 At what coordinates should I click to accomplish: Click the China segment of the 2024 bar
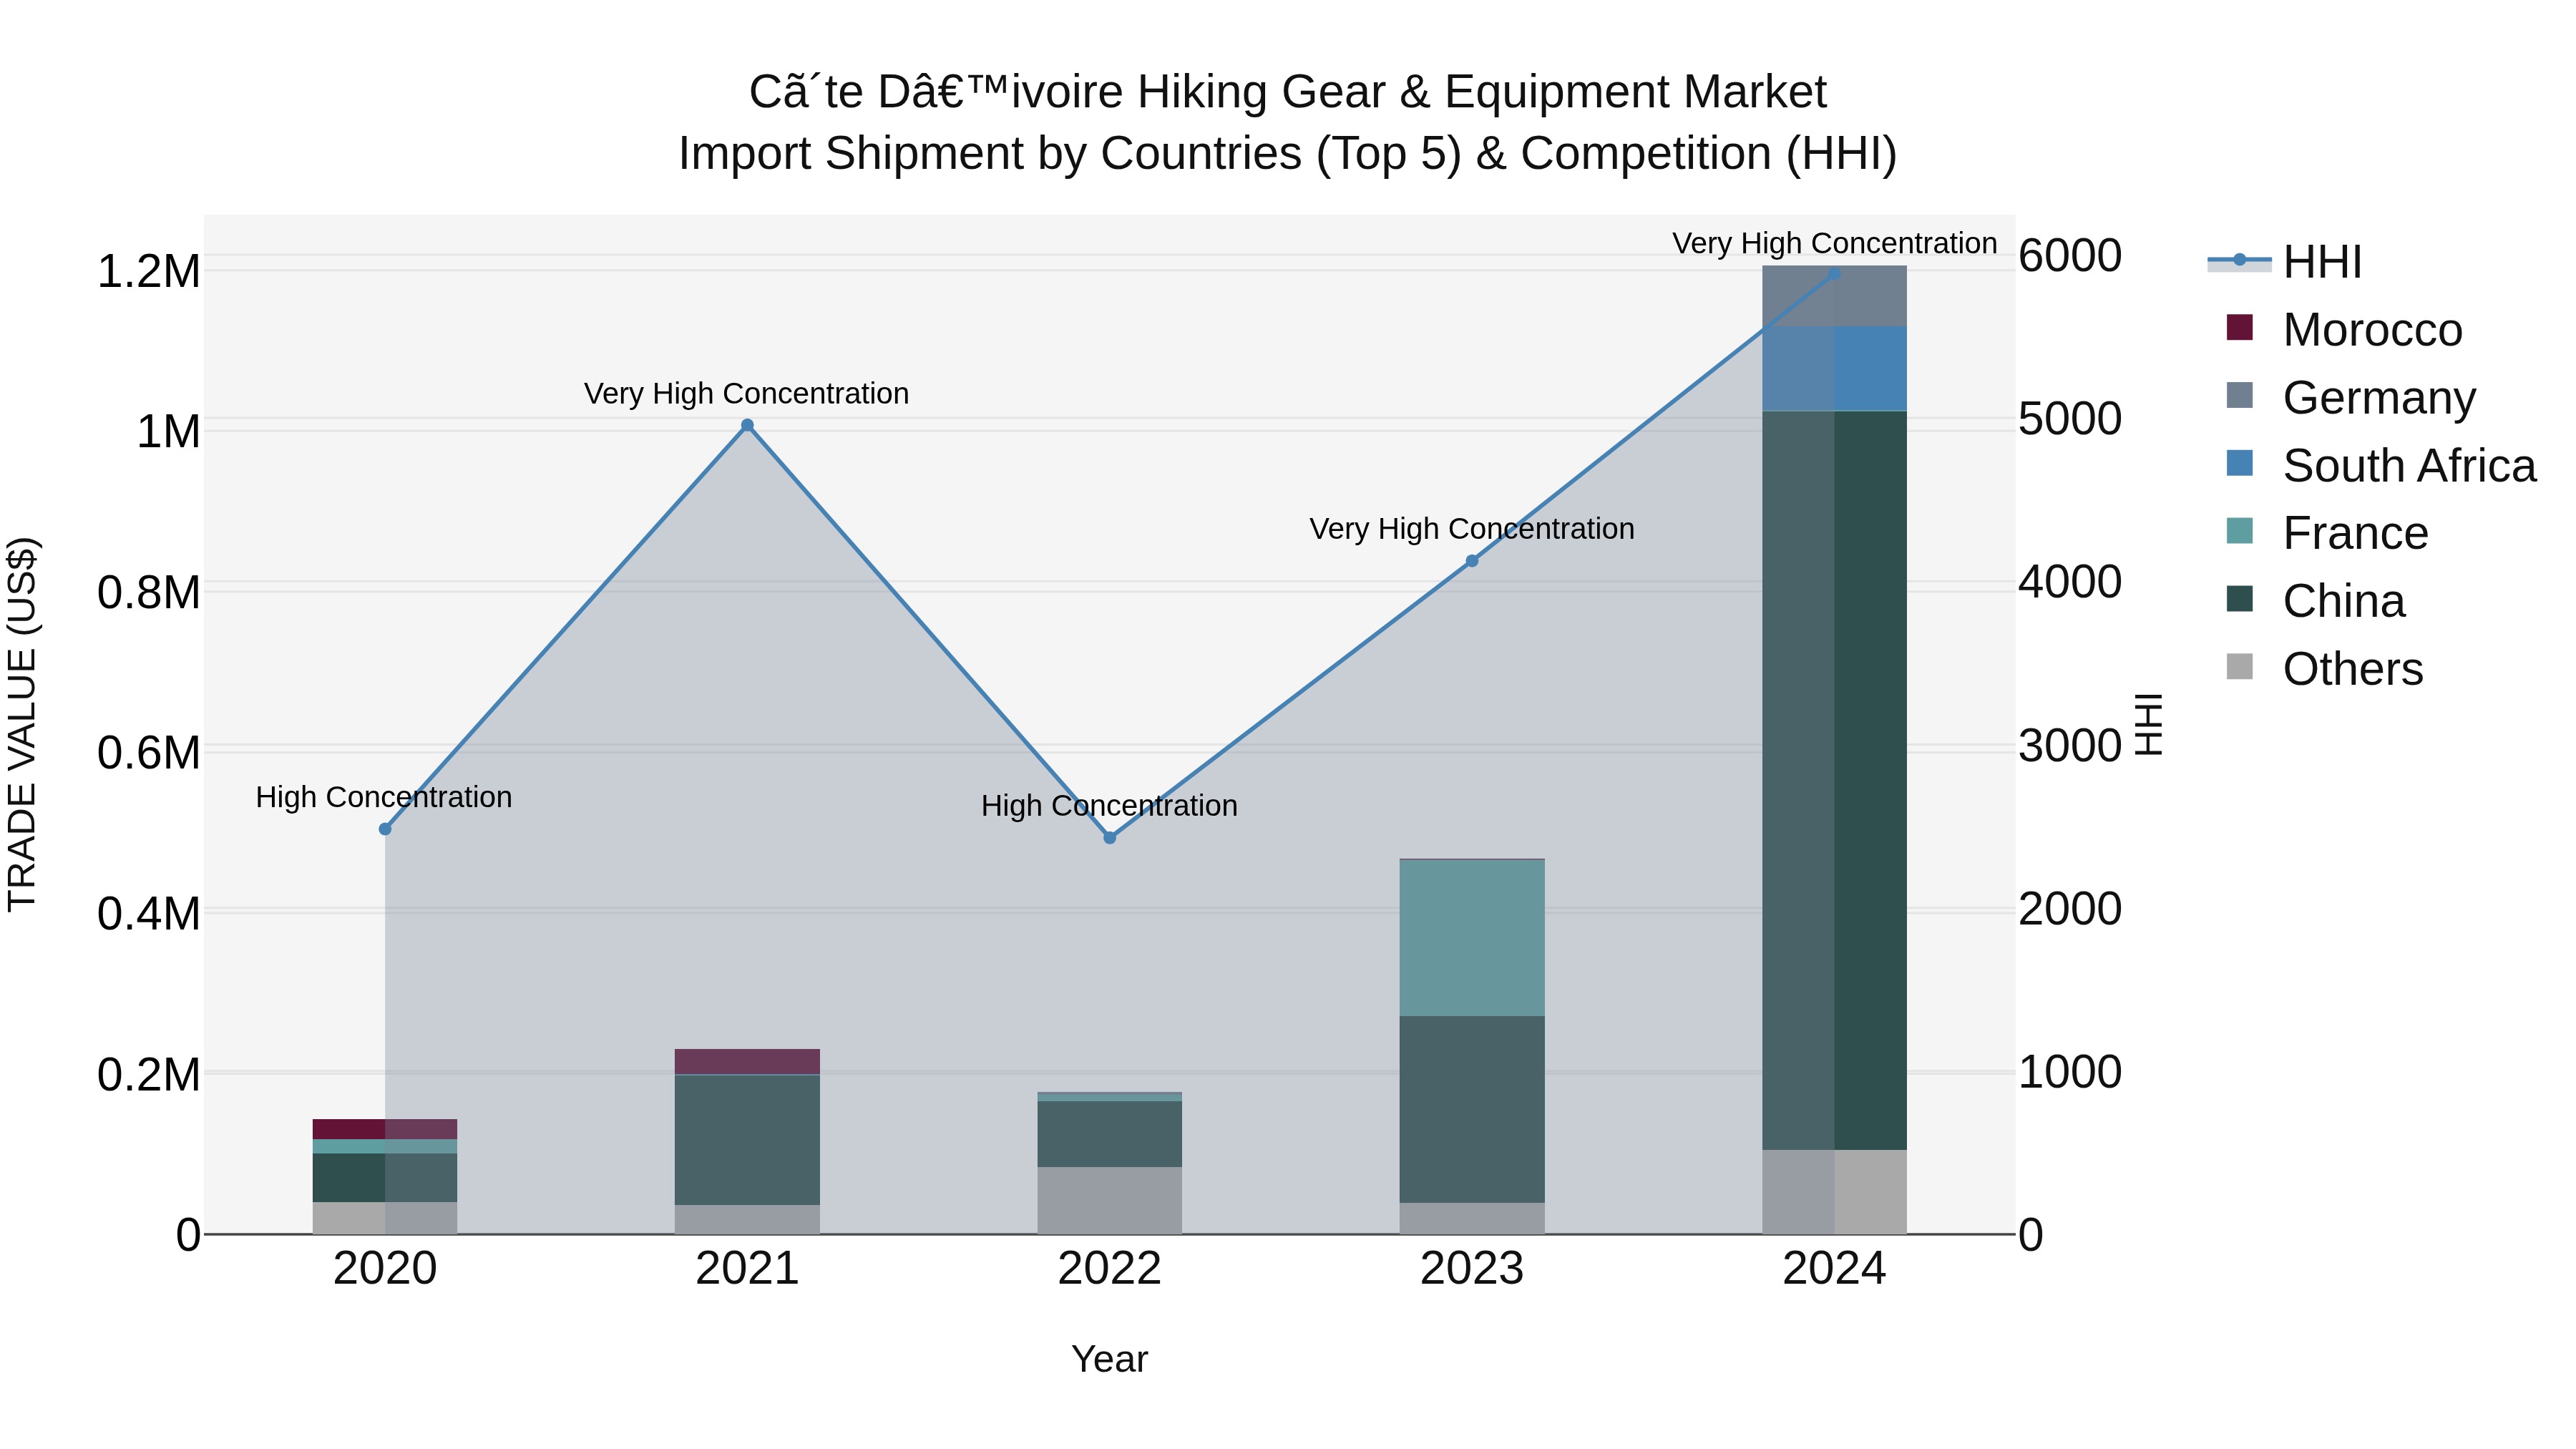click(1834, 780)
